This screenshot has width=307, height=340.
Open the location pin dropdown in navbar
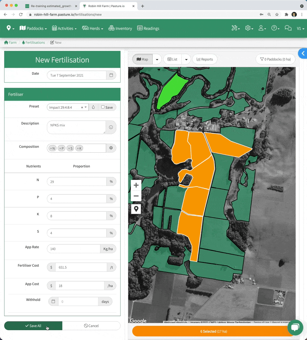click(x=10, y=28)
